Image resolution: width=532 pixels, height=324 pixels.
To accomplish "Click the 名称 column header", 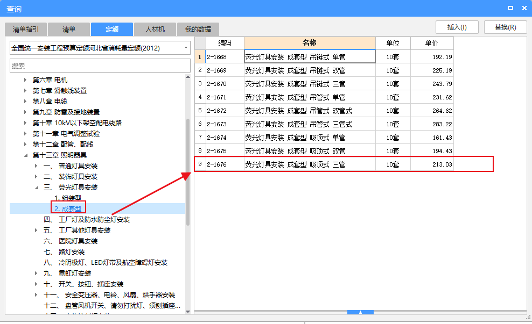I will click(x=310, y=43).
